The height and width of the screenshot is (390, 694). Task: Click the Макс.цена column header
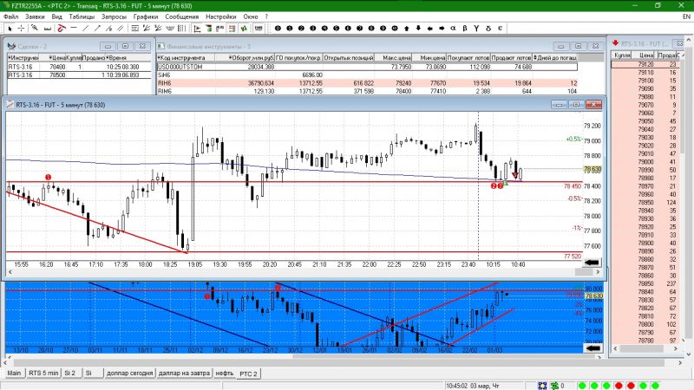click(x=394, y=57)
